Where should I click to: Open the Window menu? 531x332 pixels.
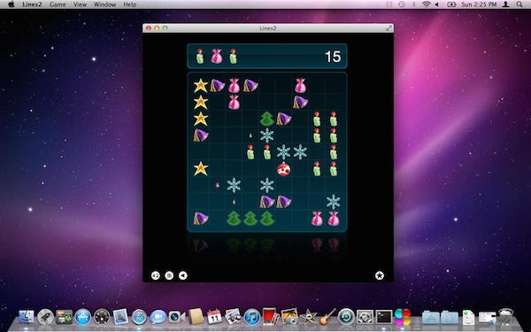104,4
